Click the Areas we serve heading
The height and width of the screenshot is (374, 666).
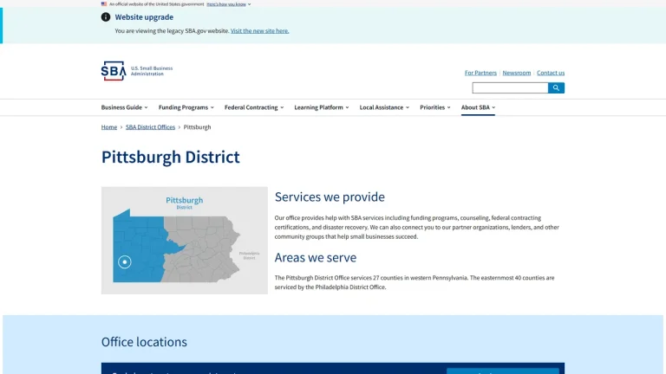point(315,257)
